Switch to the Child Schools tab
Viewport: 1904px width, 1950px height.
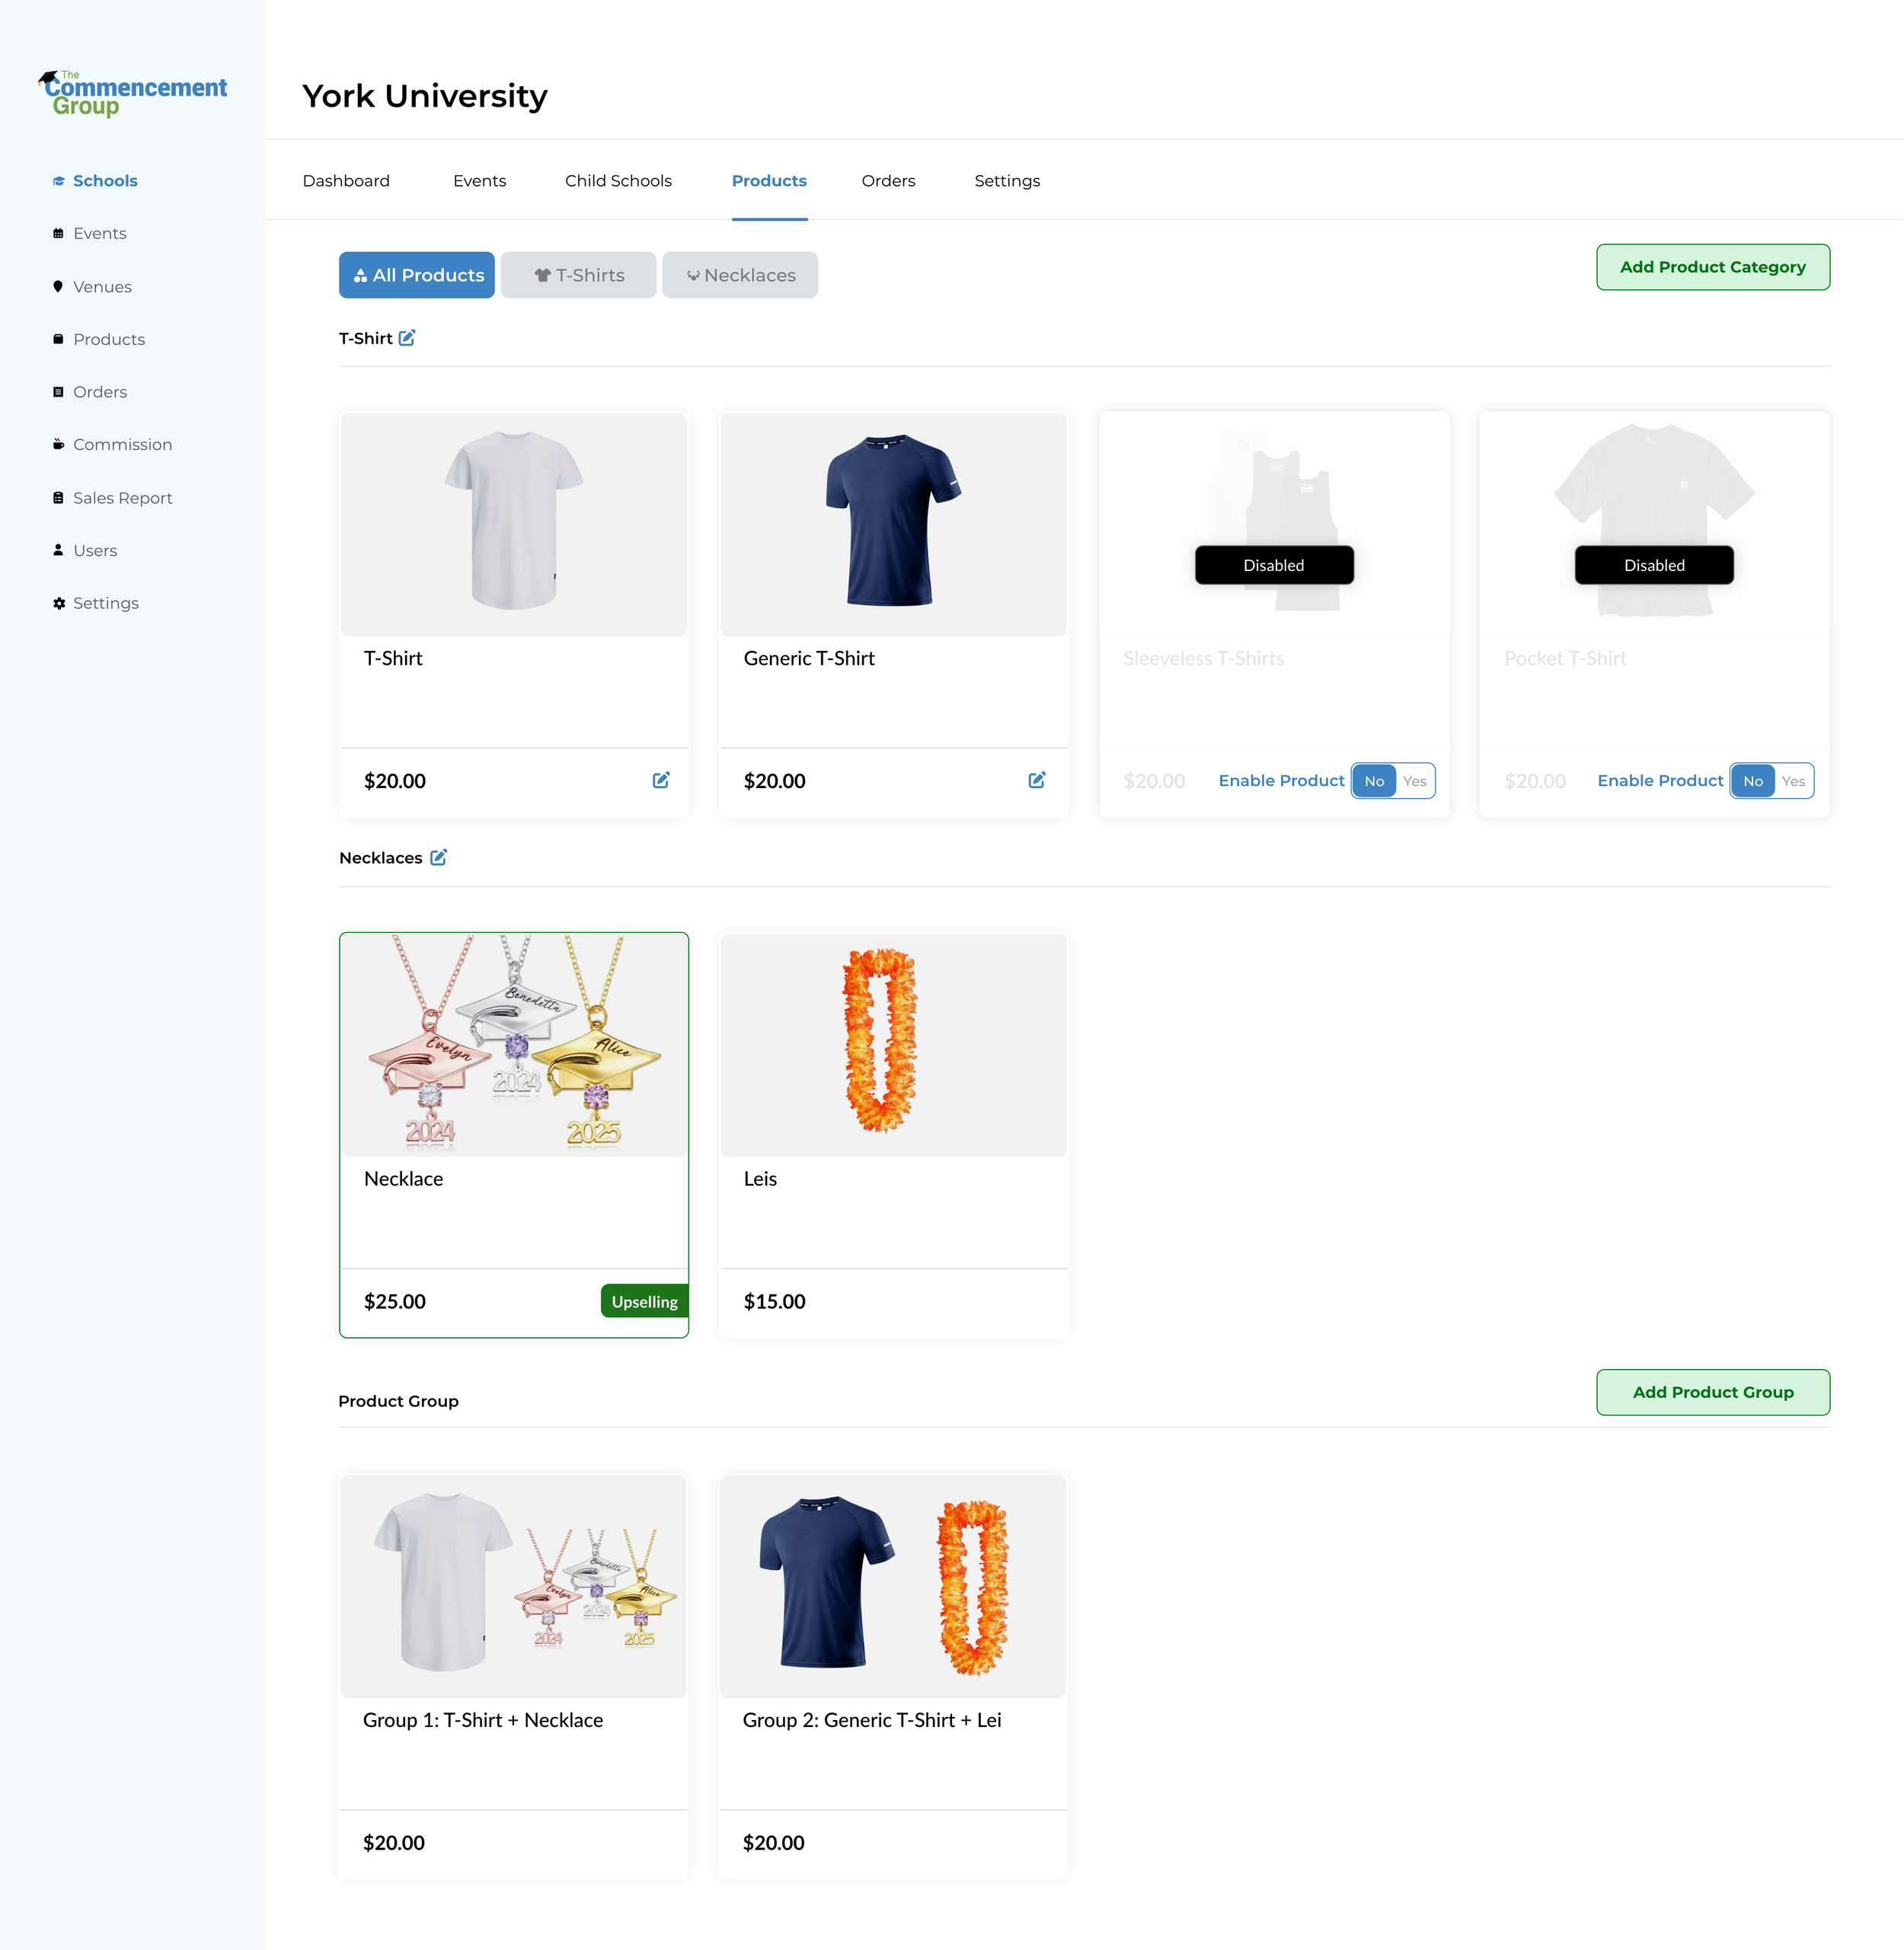click(x=618, y=181)
